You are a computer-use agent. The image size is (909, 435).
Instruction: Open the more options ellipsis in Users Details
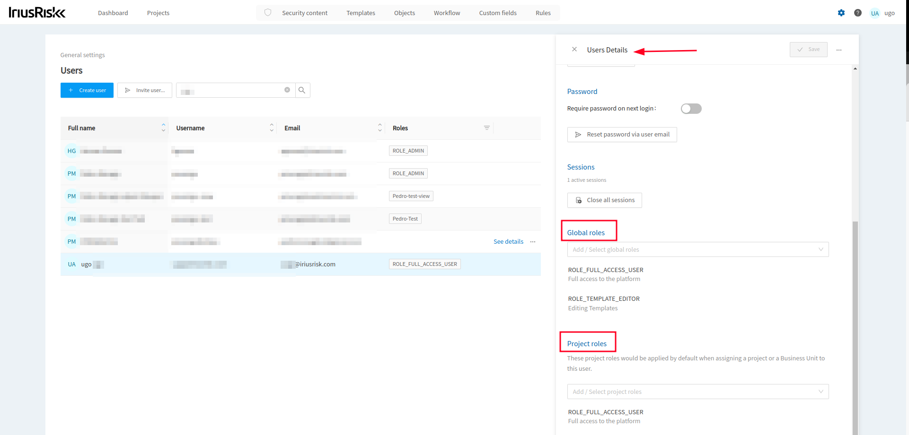click(838, 50)
